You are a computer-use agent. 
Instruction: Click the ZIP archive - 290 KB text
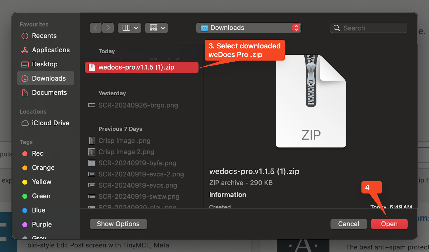tap(241, 183)
